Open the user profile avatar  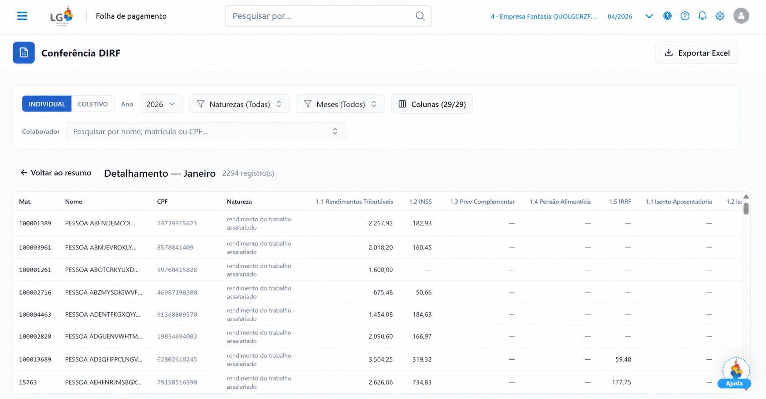click(x=741, y=16)
